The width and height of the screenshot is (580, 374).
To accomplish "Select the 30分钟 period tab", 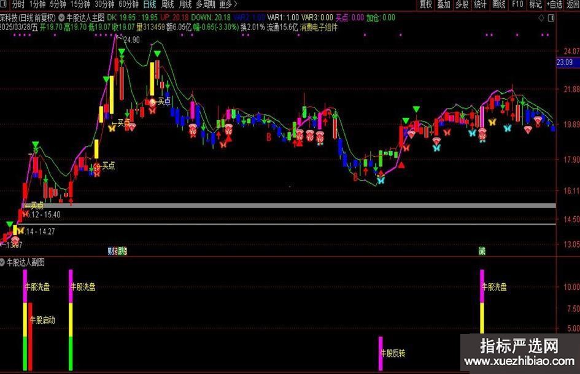I will (104, 4).
